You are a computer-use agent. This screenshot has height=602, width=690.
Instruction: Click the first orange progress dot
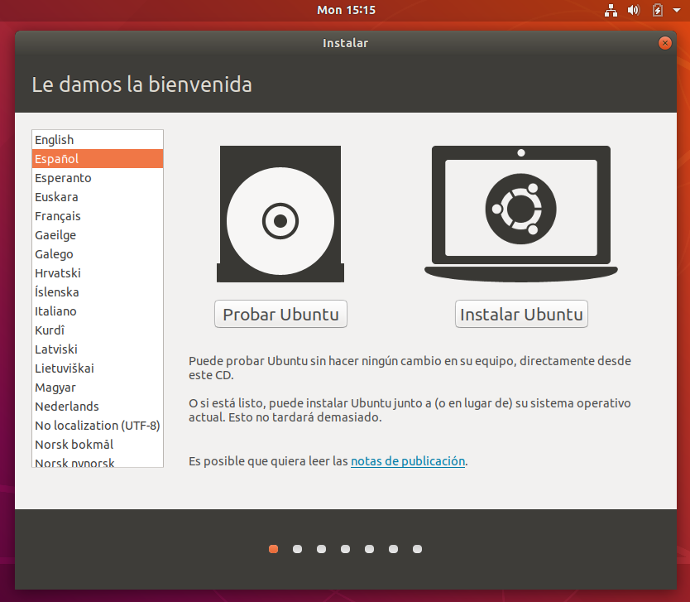coord(273,549)
